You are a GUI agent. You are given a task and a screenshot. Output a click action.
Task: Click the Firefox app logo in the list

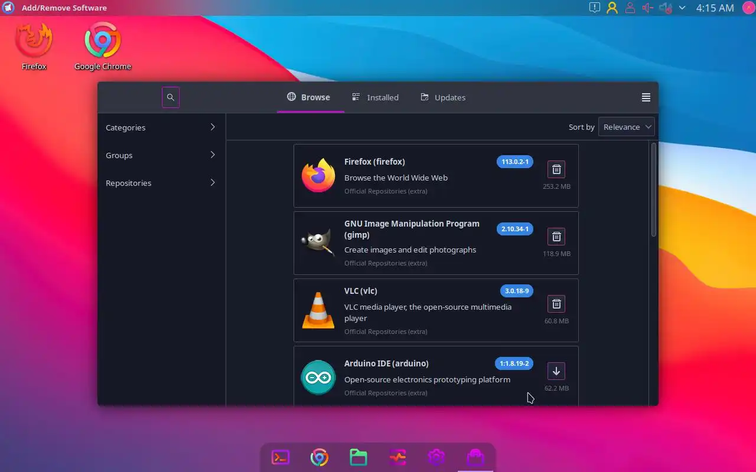318,175
